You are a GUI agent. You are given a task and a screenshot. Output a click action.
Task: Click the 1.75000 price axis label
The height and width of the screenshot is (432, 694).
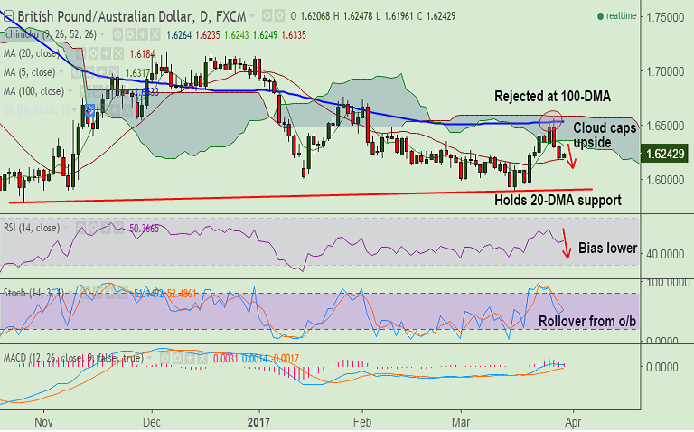click(x=665, y=17)
